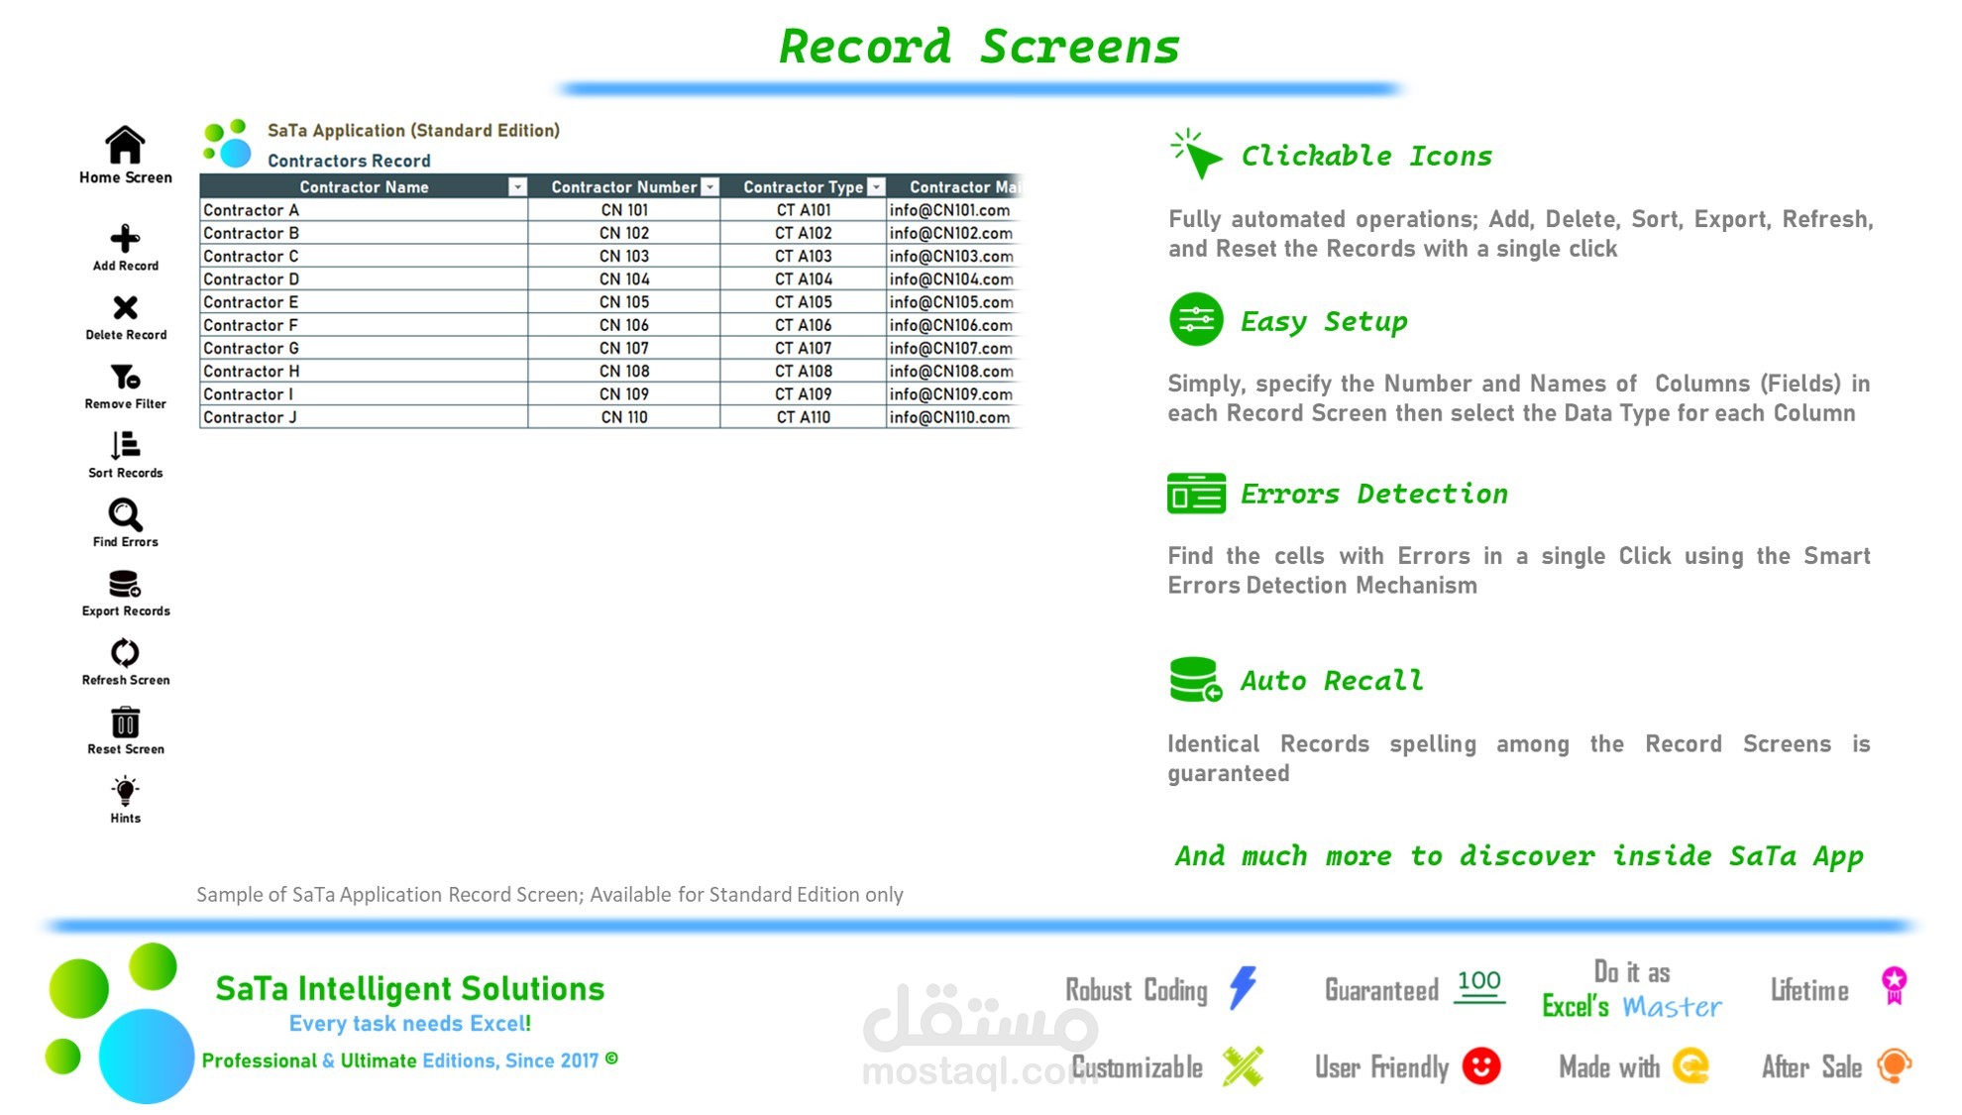This screenshot has height=1115, width=1962.
Task: Select cell CT A108
Action: (x=804, y=371)
